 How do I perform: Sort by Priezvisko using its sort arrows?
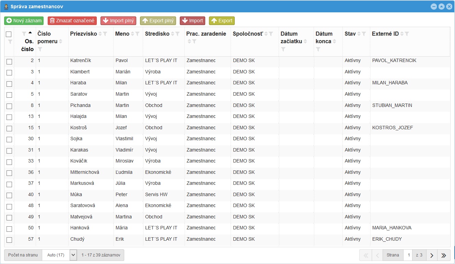(100, 34)
